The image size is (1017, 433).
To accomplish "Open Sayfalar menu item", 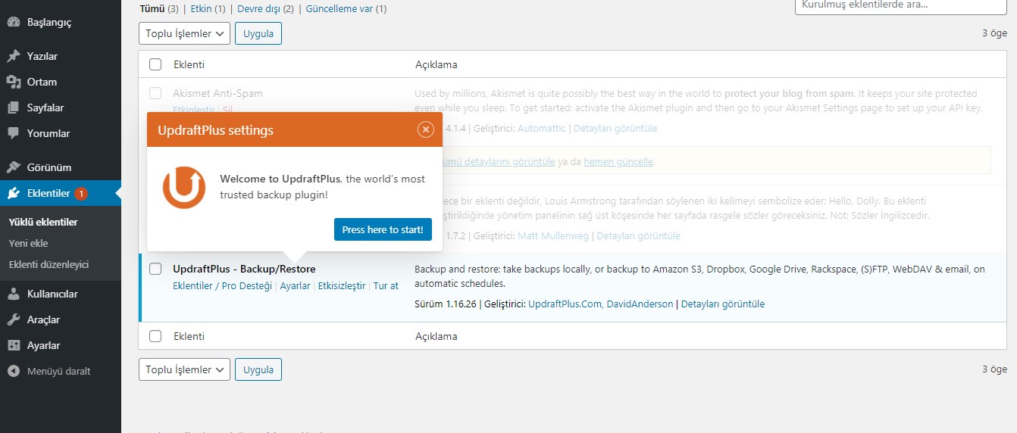I will pyautogui.click(x=61, y=107).
